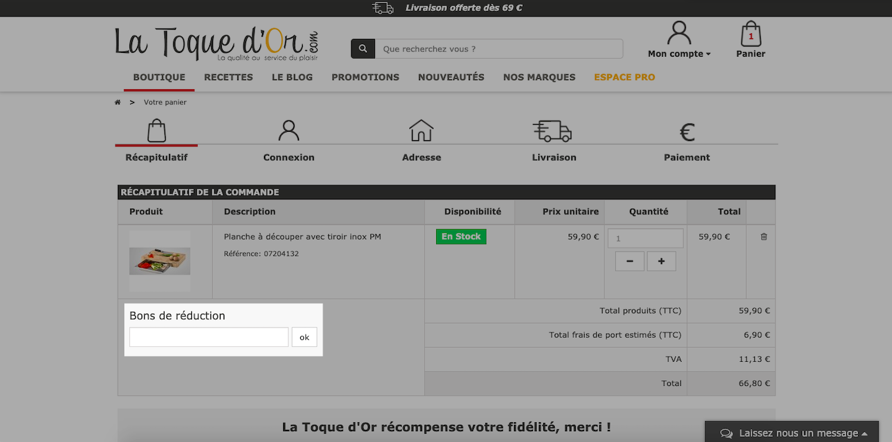892x442 pixels.
Task: Go home via breadcrumb house icon
Action: pyautogui.click(x=118, y=103)
